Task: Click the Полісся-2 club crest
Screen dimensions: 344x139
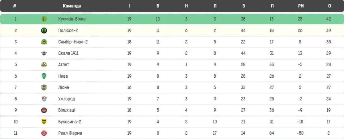Action: [44, 31]
